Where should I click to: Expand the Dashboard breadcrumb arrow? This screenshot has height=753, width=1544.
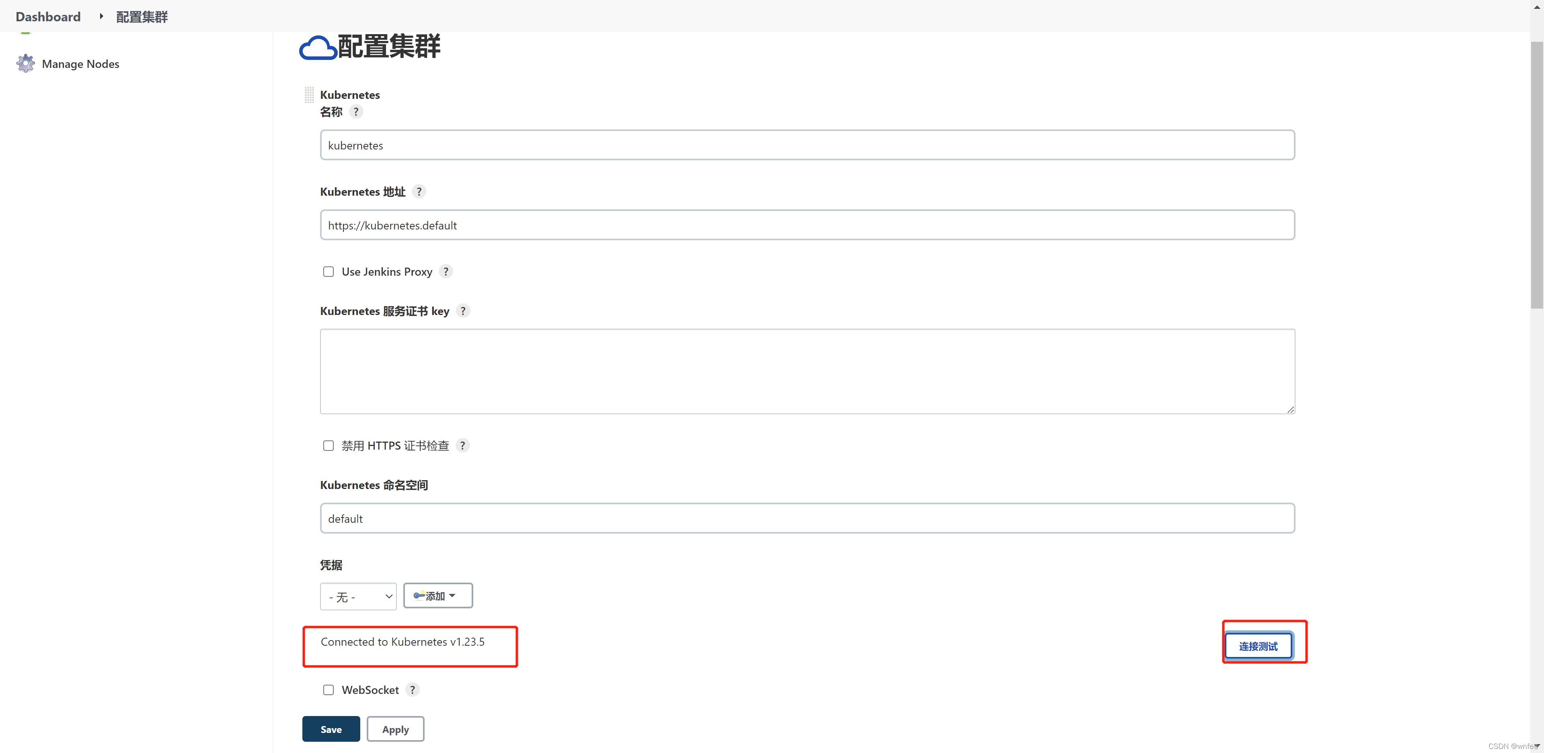pos(101,16)
